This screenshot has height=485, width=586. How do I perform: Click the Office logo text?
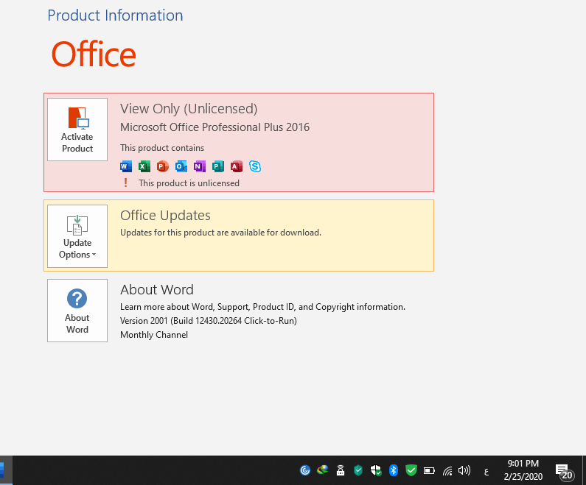(x=94, y=54)
